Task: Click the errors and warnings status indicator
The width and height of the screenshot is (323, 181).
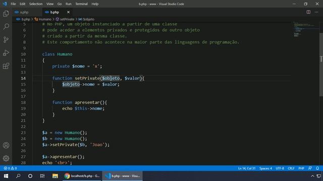Action: (x=10, y=168)
